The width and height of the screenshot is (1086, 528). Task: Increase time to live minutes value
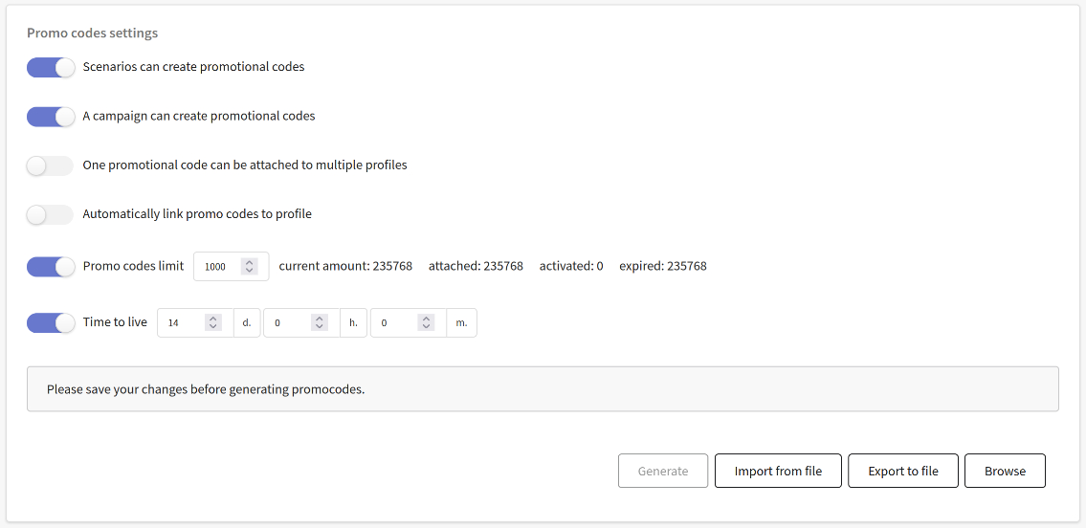(427, 319)
